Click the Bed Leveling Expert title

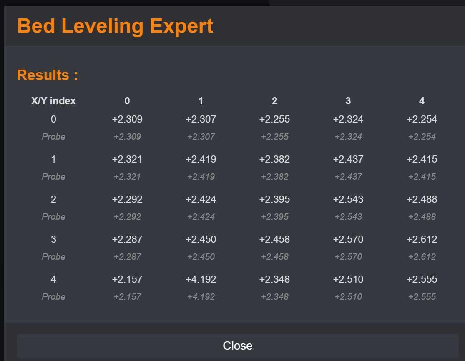(x=115, y=26)
